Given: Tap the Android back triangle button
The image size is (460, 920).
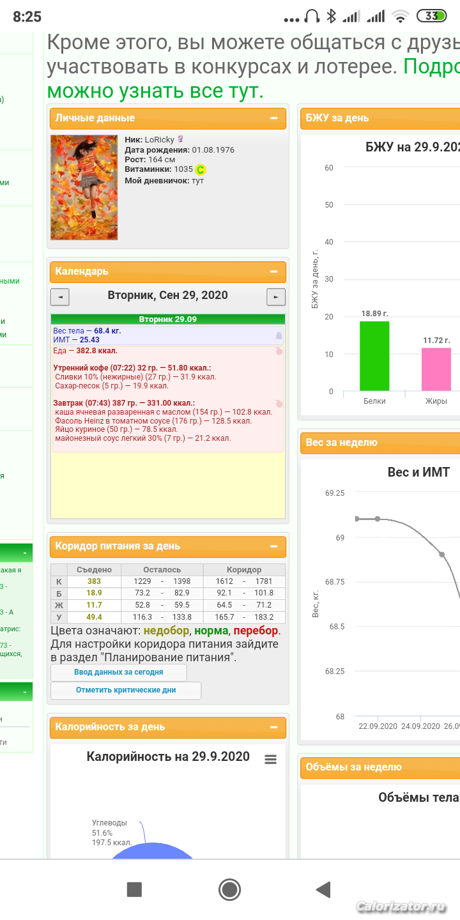Looking at the screenshot, I should 324,889.
